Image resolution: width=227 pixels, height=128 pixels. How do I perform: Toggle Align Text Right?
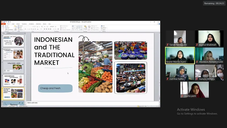(x=49, y=29)
